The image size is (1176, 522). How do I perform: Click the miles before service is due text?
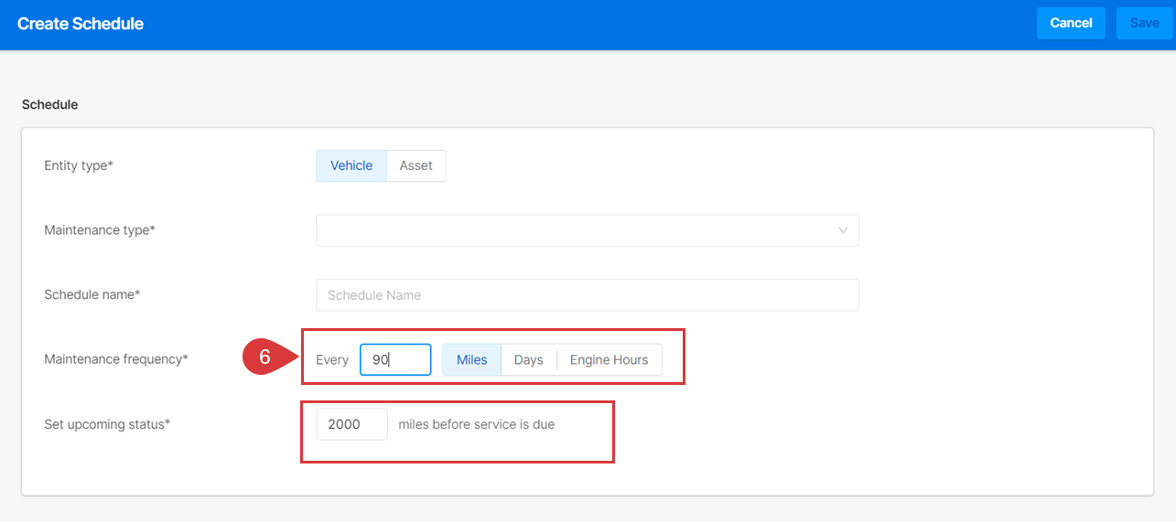coord(477,424)
